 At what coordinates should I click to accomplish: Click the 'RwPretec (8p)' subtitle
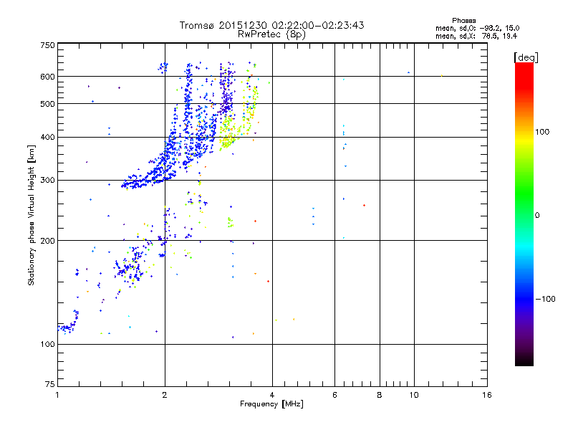point(271,34)
